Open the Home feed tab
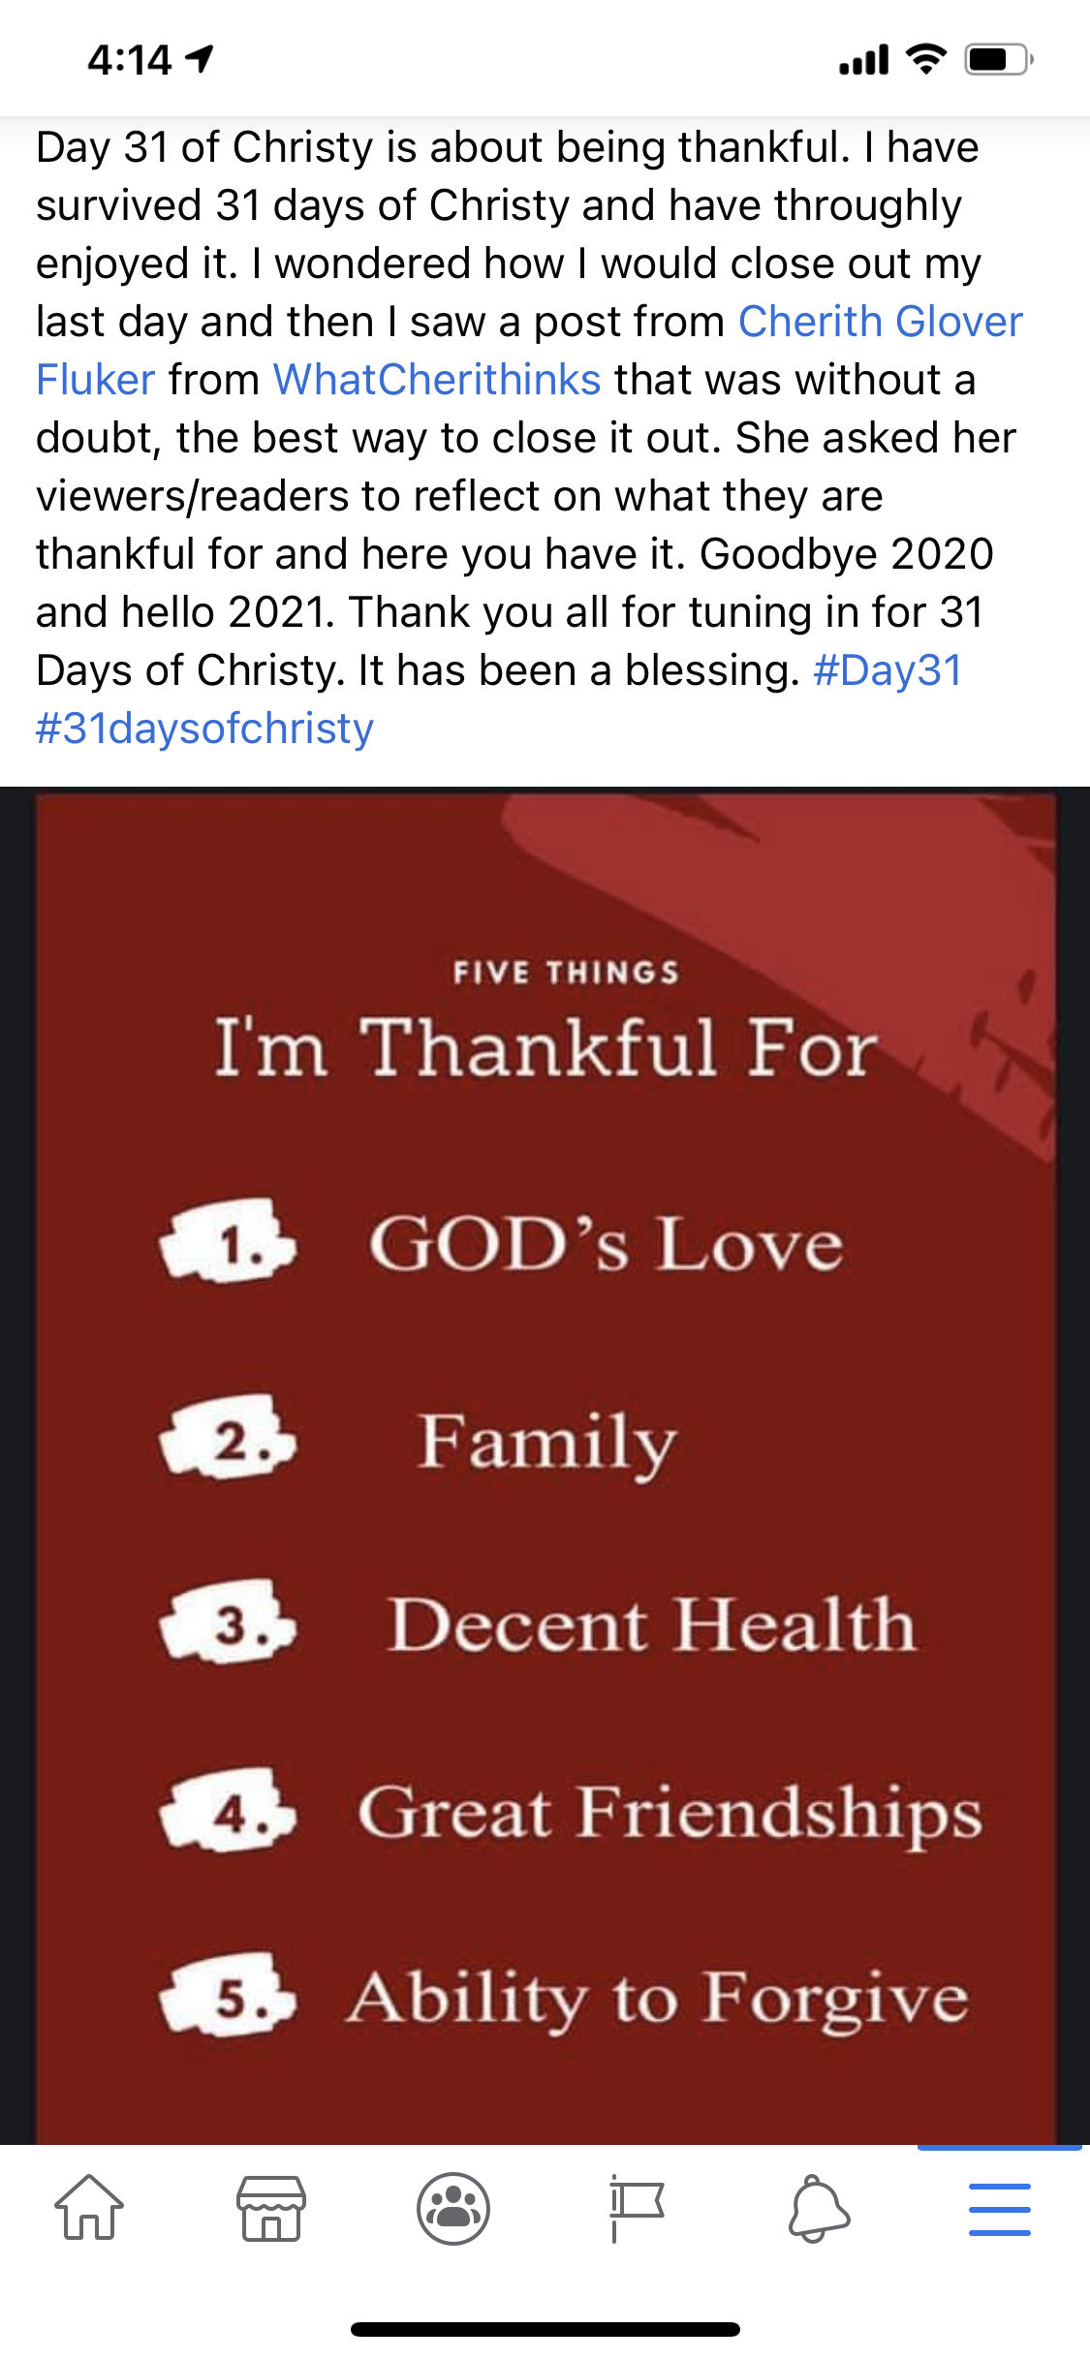The image size is (1090, 2360). tap(89, 2208)
